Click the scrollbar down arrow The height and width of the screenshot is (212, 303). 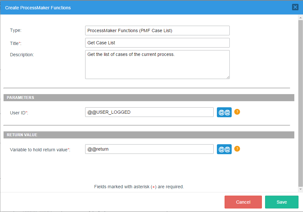click(x=300, y=190)
